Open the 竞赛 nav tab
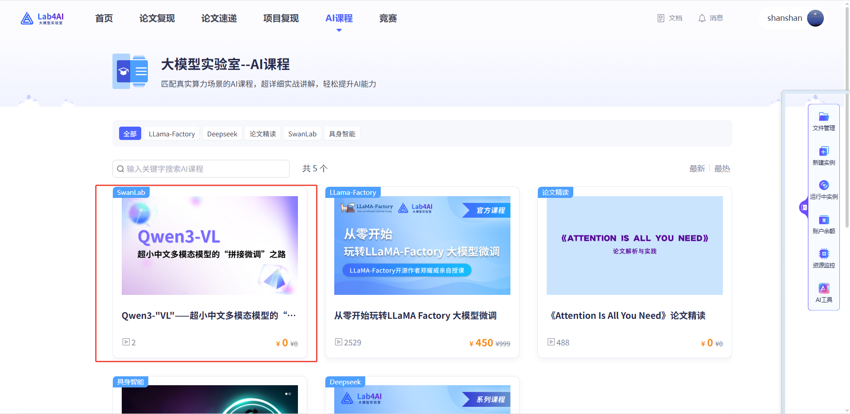The width and height of the screenshot is (850, 414). pyautogui.click(x=388, y=18)
